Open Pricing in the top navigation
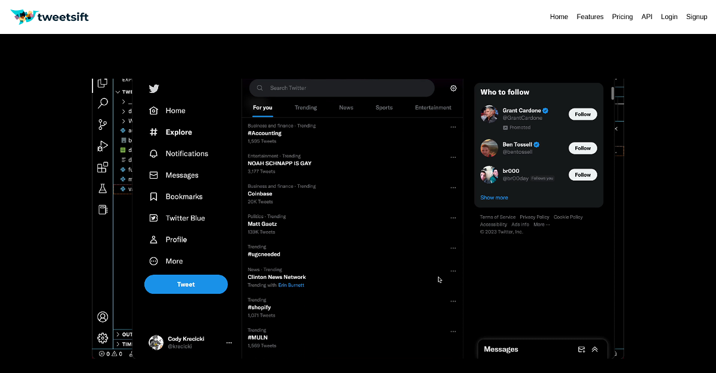Screen dimensions: 716x373 pyautogui.click(x=622, y=17)
